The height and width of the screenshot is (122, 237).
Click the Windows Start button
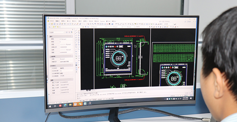pos(50,106)
